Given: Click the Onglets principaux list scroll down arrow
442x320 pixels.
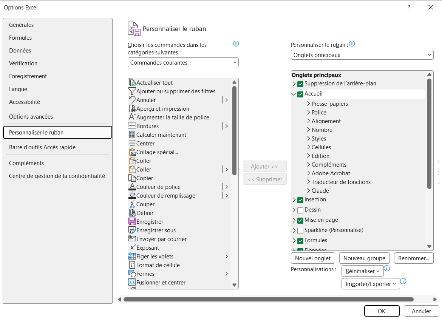Looking at the screenshot, I should click(x=429, y=246).
